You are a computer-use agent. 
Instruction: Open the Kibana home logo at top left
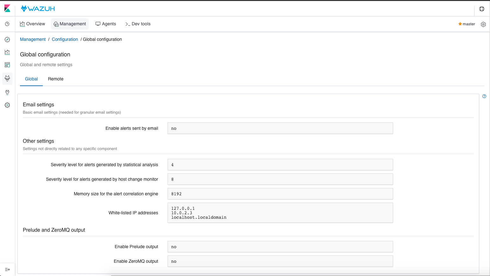tap(7, 9)
